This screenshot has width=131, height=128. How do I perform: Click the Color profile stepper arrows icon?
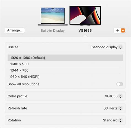[120, 96]
